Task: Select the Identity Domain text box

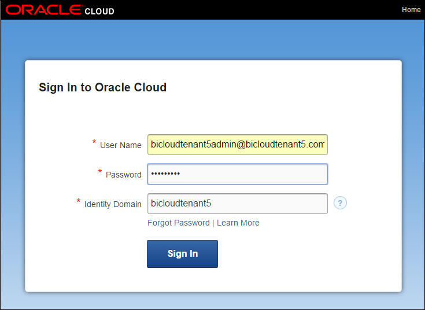Action: [238, 204]
